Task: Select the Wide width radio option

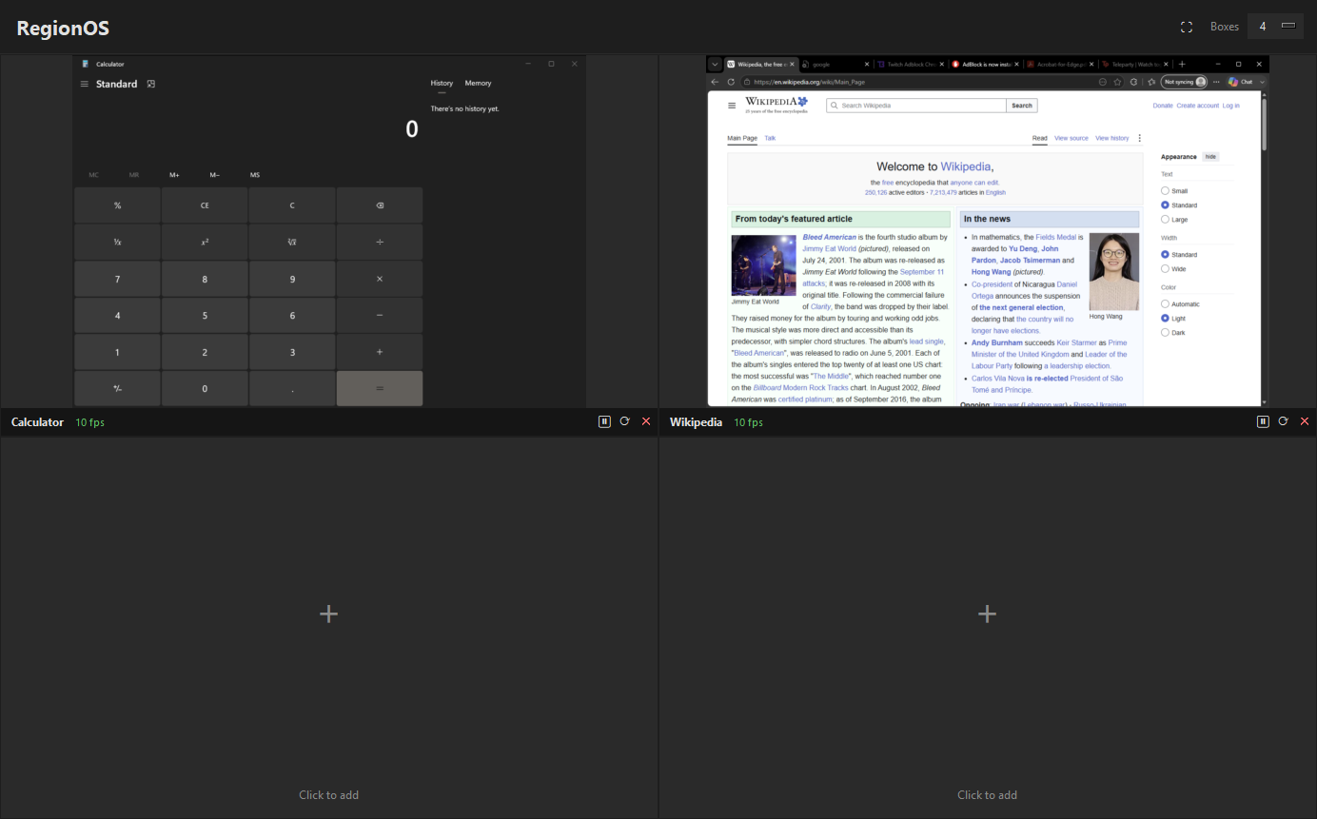Action: coord(1165,269)
